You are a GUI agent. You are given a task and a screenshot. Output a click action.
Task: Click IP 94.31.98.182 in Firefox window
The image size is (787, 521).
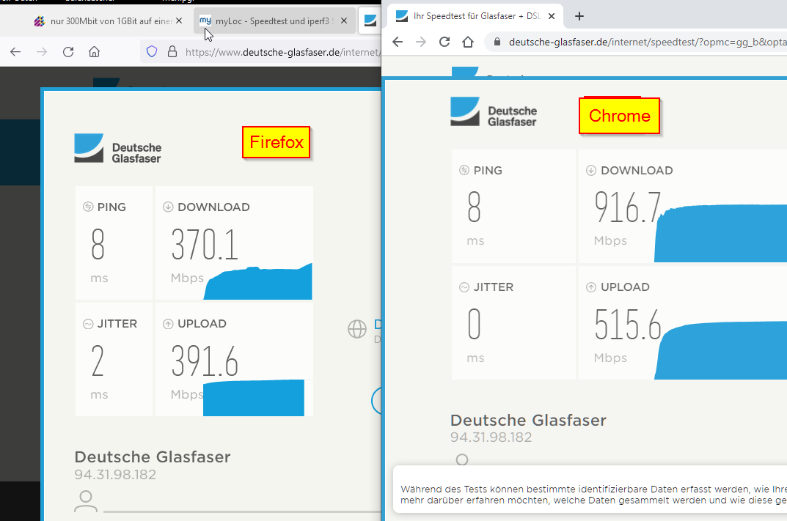pyautogui.click(x=115, y=474)
